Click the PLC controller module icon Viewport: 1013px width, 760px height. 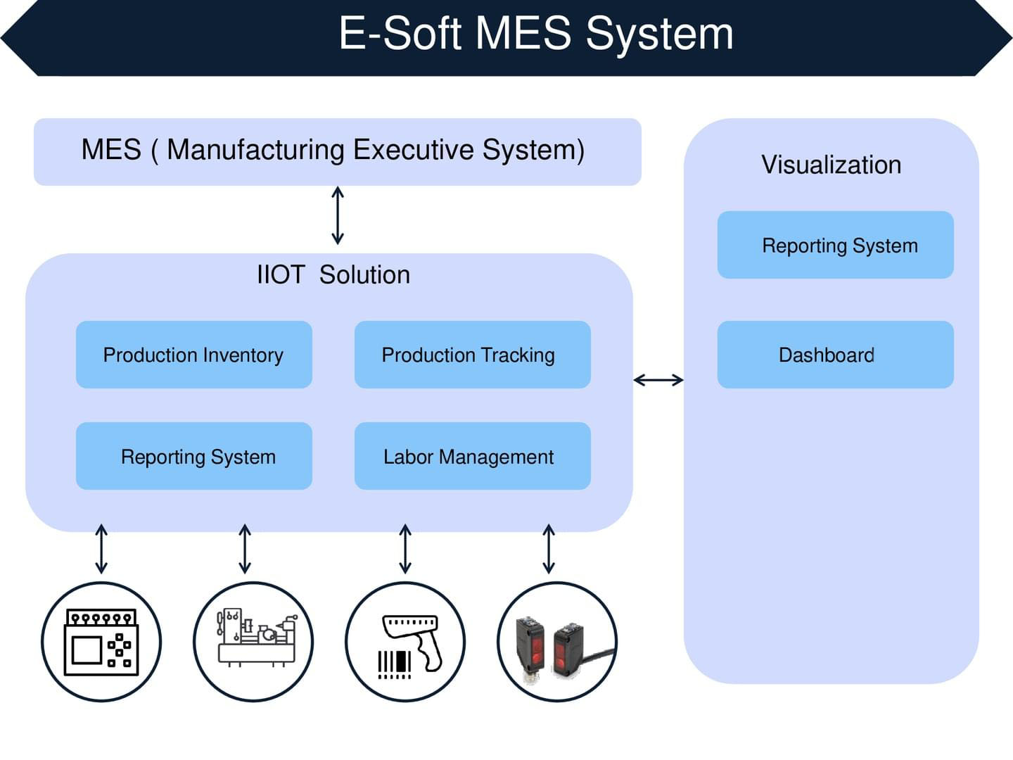click(101, 642)
